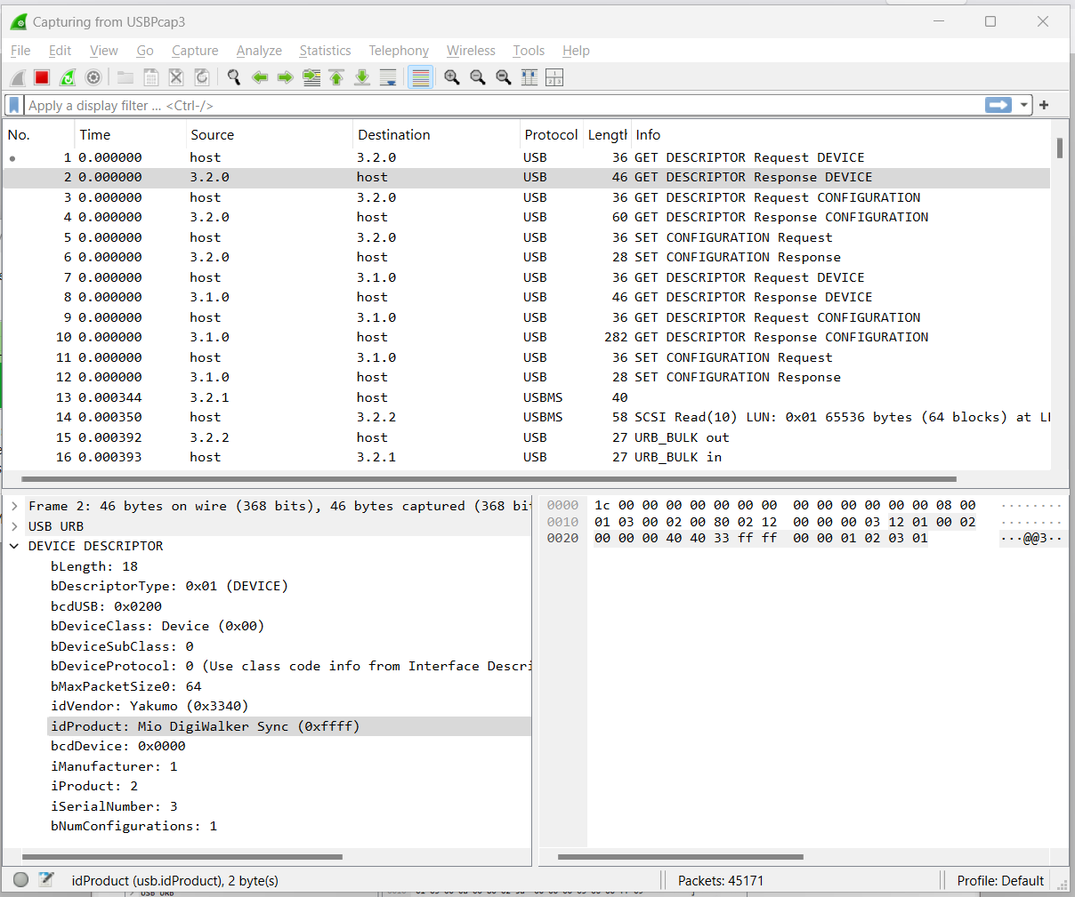Reload this capture file icon

point(202,77)
